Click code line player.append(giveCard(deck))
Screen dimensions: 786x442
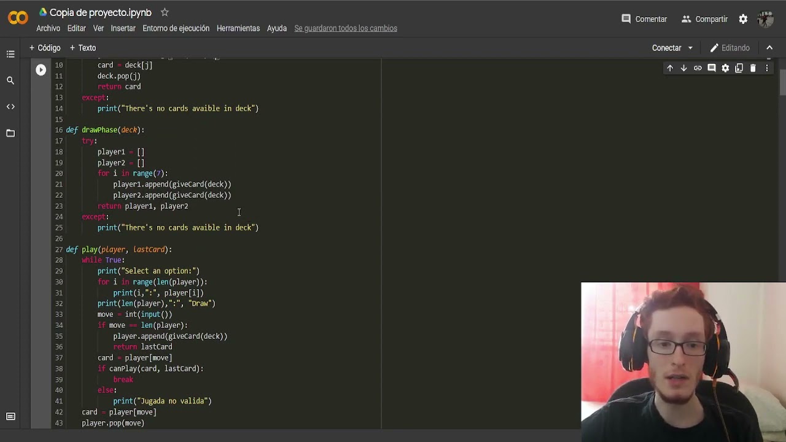tap(170, 336)
